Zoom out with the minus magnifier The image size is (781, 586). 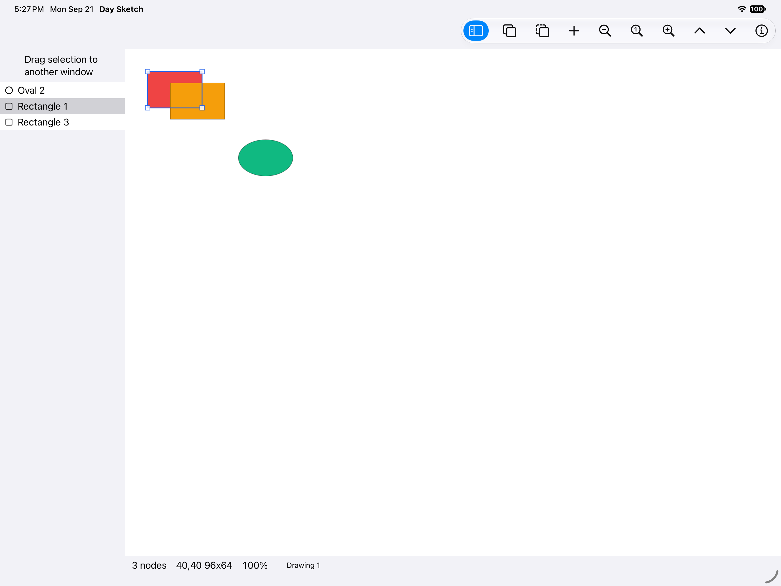point(605,31)
